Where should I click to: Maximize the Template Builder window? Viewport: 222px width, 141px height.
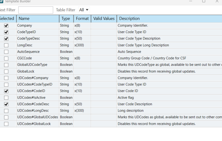[204, 1]
